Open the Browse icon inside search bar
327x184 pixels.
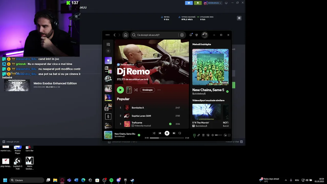click(x=182, y=35)
